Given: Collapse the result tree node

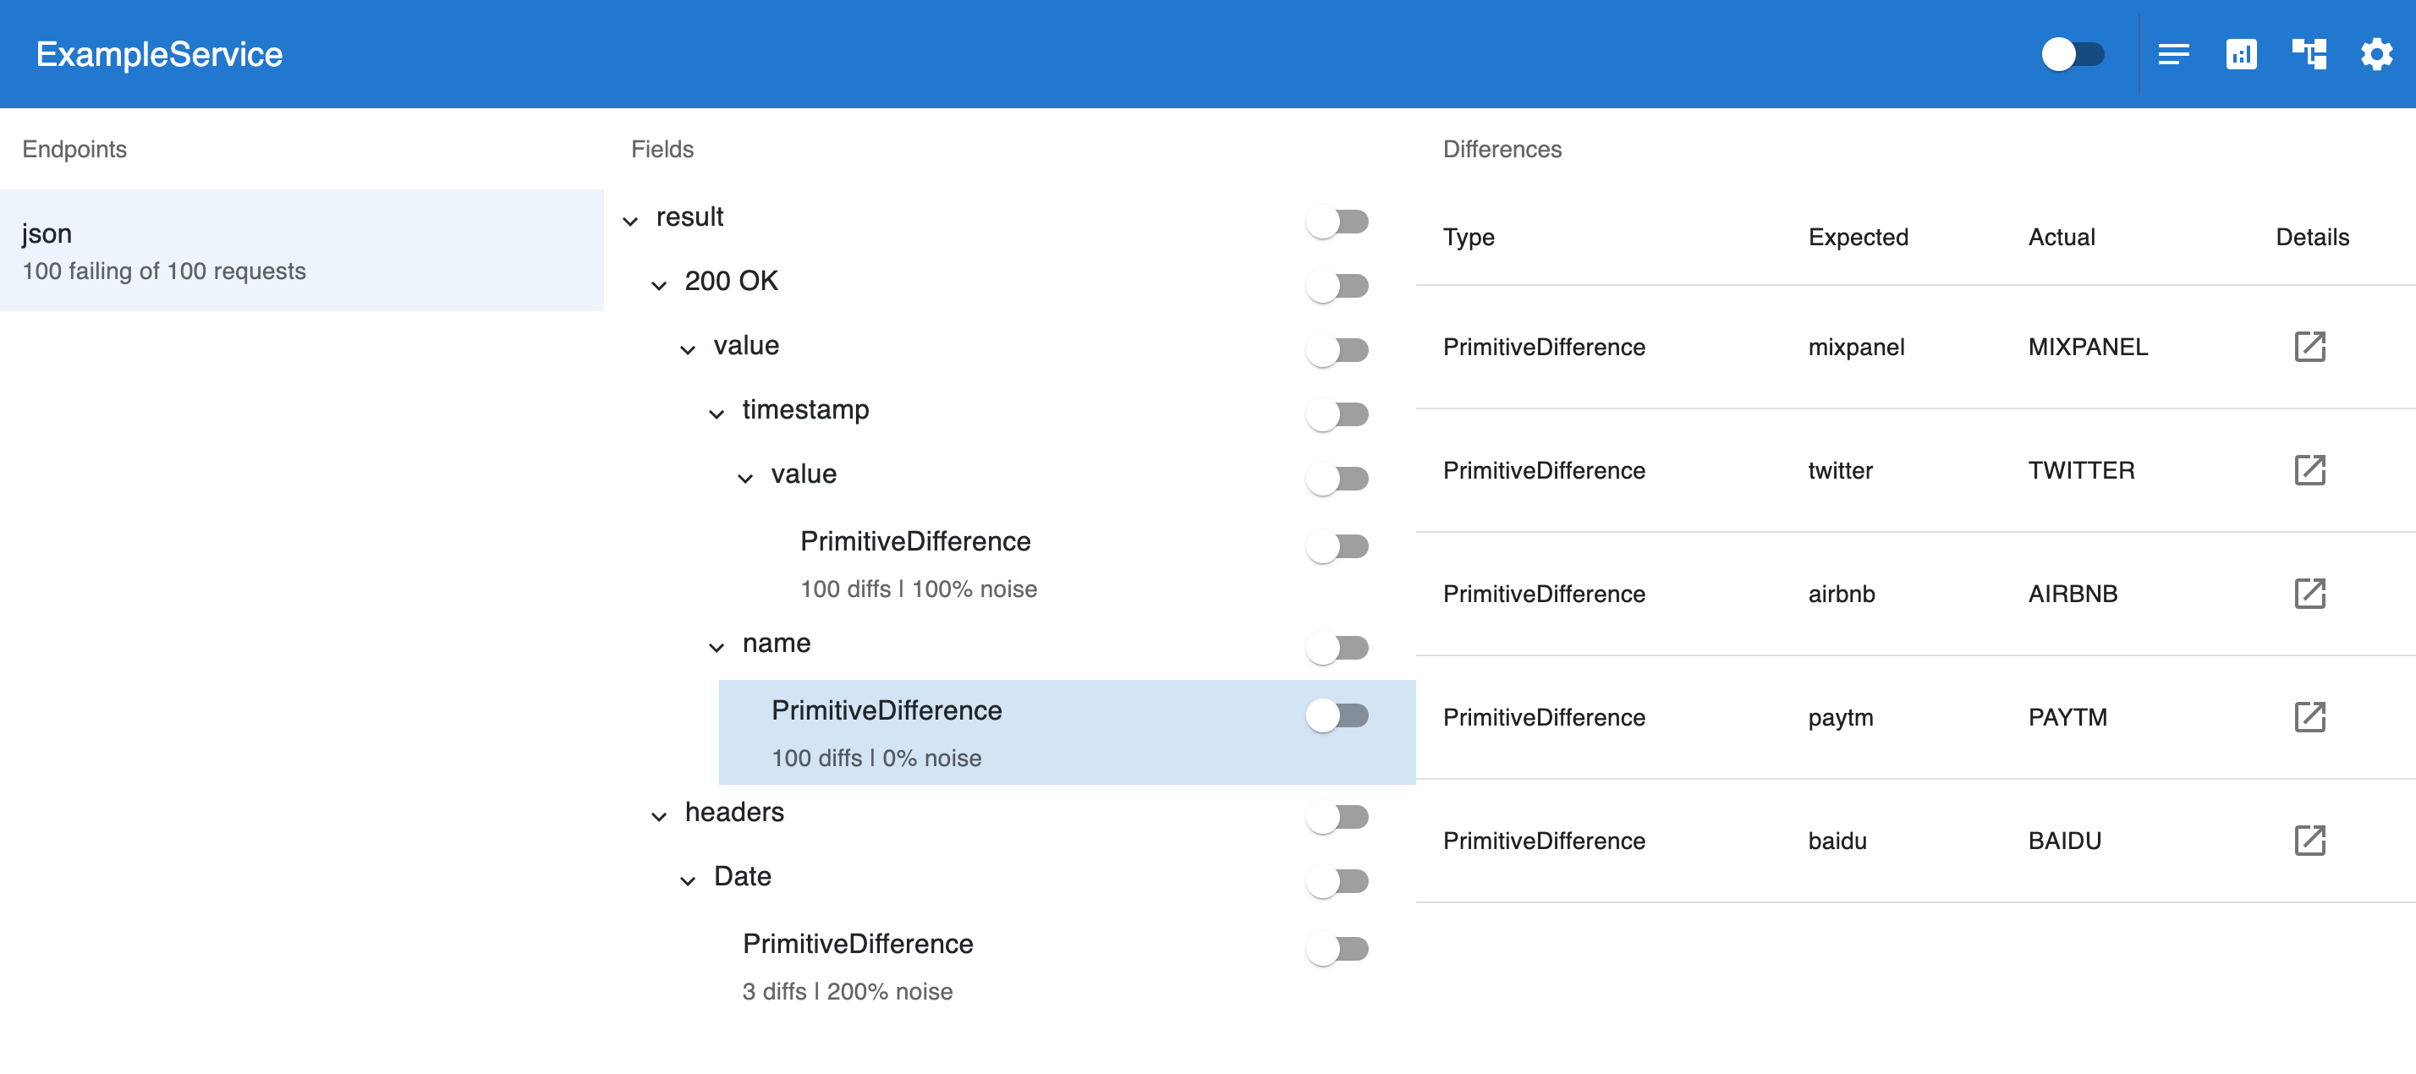Looking at the screenshot, I should pos(630,222).
